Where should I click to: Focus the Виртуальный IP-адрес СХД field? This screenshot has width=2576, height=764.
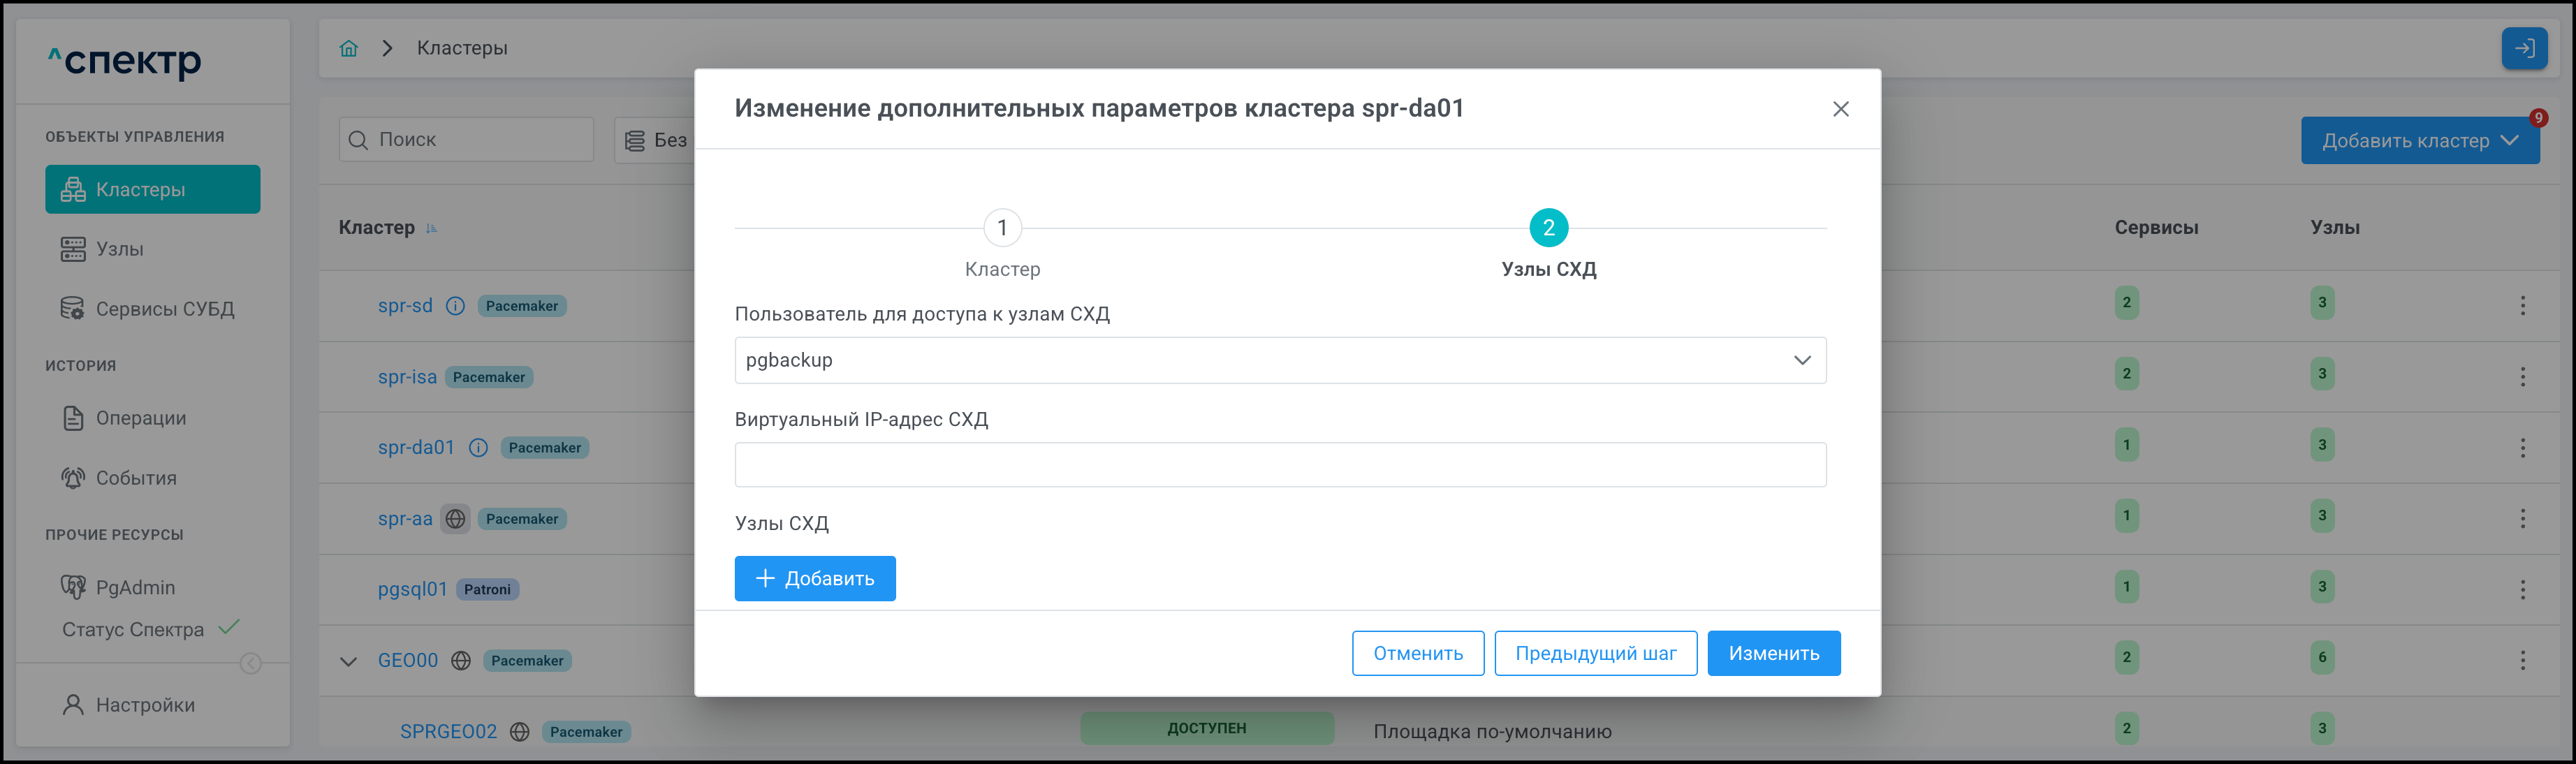1279,465
